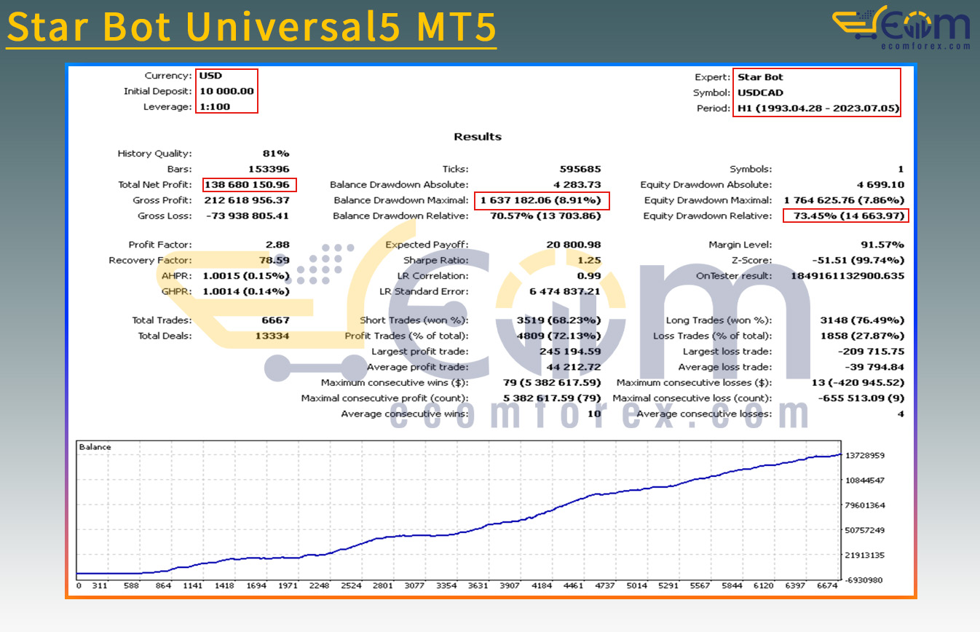Select Long Trades value 3148 (76.49%)

click(x=863, y=320)
